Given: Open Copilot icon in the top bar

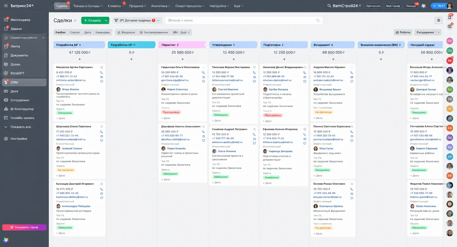Looking at the screenshot, I should click(x=423, y=6).
